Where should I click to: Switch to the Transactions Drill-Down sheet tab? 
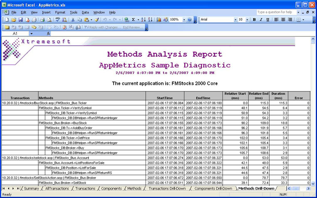pyautogui.click(x=167, y=188)
